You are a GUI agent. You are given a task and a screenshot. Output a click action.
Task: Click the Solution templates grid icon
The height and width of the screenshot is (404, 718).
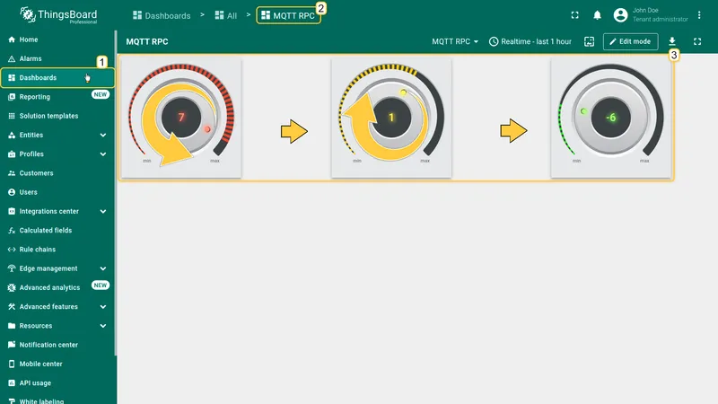tap(12, 116)
